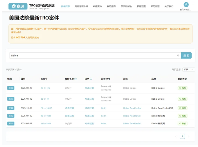This screenshot has width=198, height=147.
Task: Click the info icon beside 诉状 header
Action: point(91,79)
